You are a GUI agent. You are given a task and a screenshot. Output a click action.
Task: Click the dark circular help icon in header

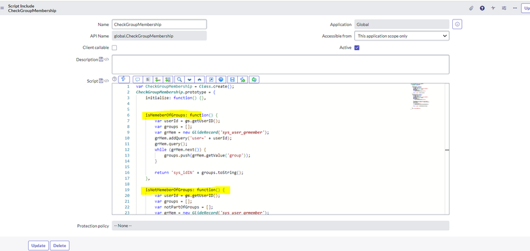(x=482, y=8)
